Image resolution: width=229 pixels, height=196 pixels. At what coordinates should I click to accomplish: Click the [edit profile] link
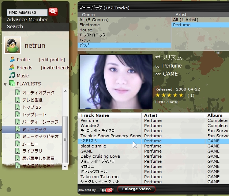(52, 60)
